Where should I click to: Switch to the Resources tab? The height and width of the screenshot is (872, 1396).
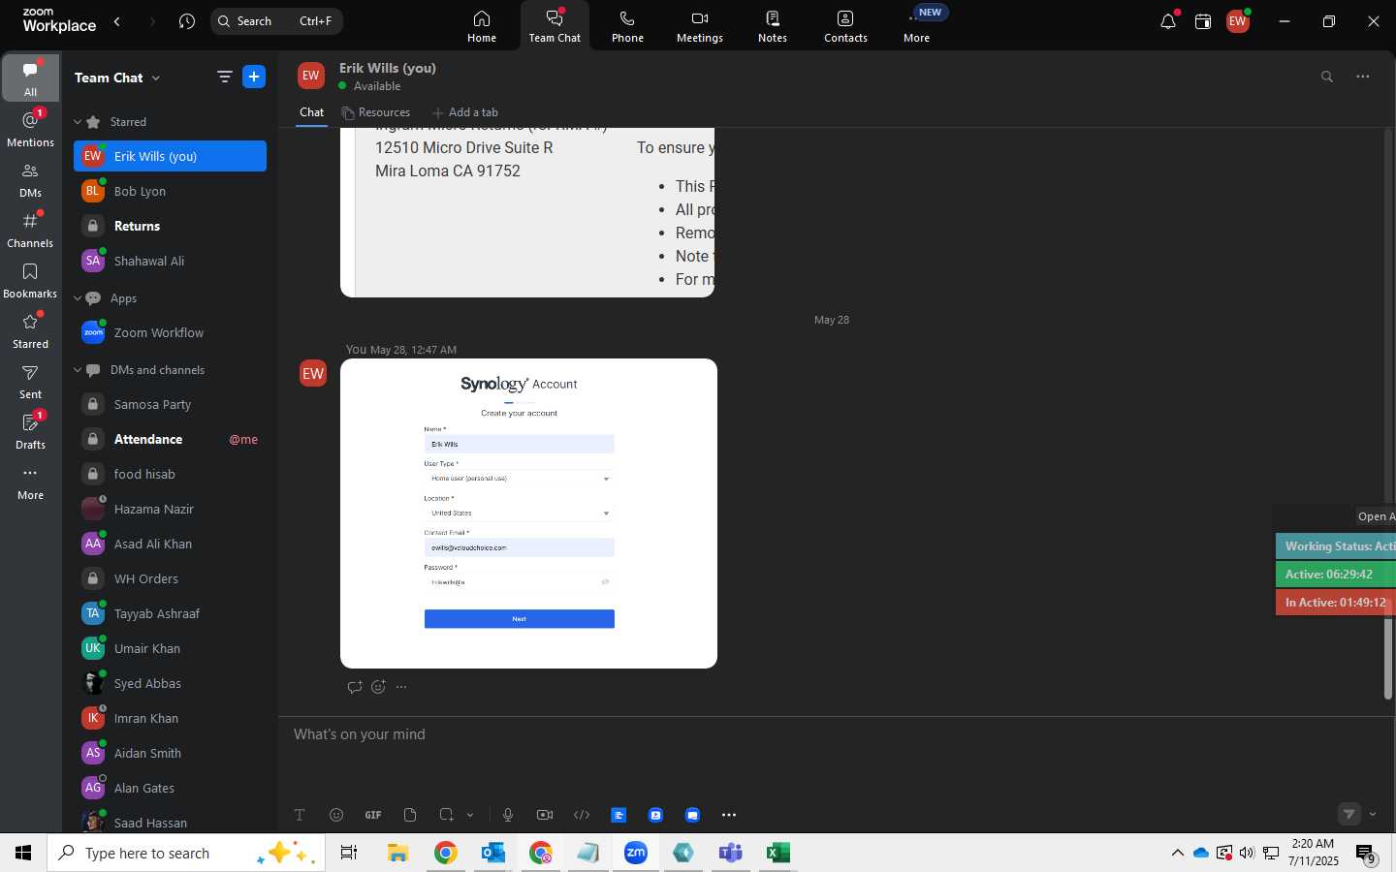(x=376, y=112)
